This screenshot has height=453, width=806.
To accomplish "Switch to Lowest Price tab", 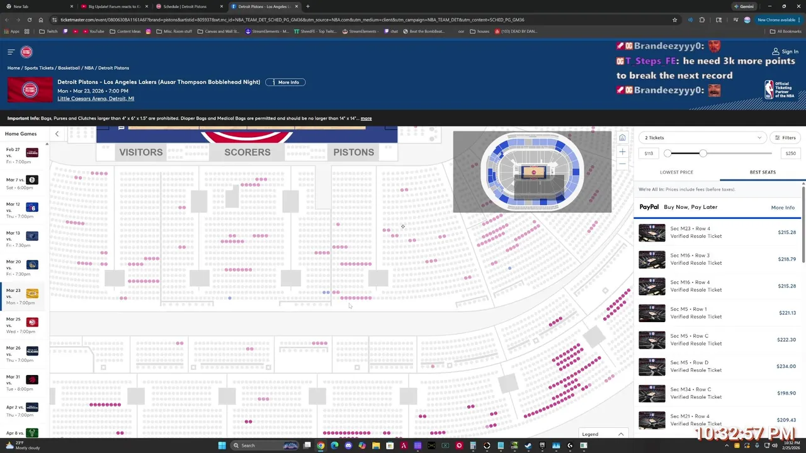I will tap(676, 172).
